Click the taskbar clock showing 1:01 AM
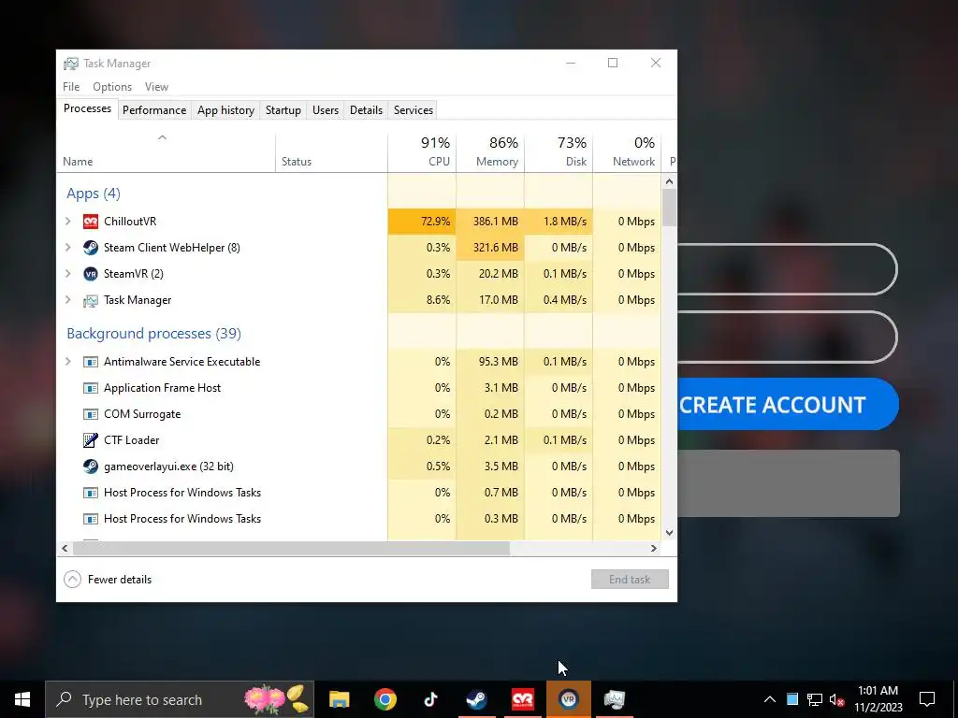This screenshot has width=958, height=718. (878, 699)
